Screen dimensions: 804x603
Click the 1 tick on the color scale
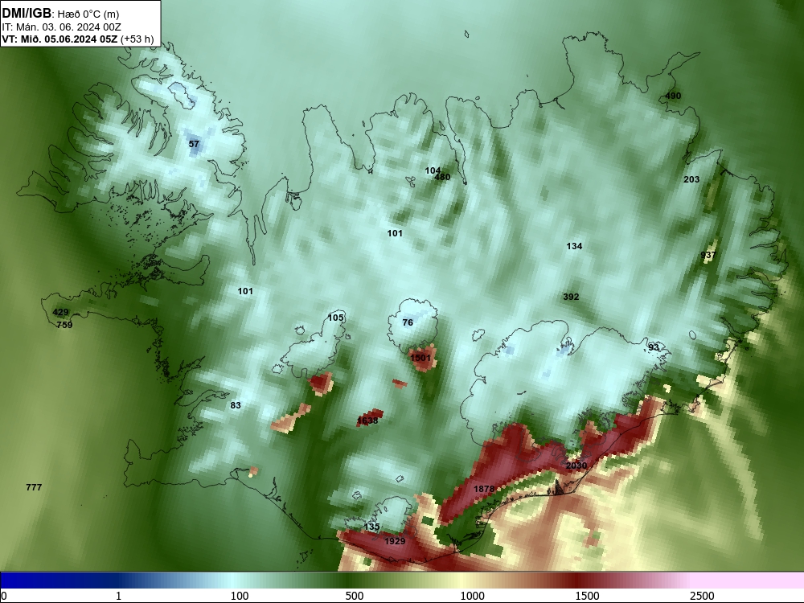coord(119,596)
